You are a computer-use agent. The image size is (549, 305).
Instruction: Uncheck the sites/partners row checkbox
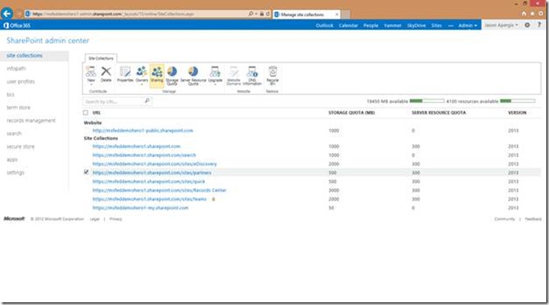[86, 171]
